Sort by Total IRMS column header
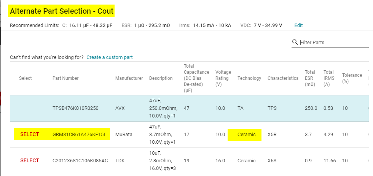Viewport: 373px width, 176px height. [329, 78]
